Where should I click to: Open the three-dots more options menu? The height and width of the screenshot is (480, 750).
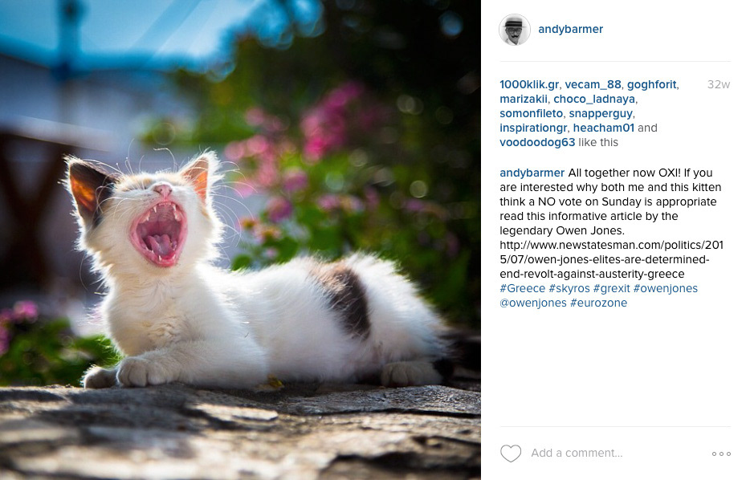[x=721, y=454]
